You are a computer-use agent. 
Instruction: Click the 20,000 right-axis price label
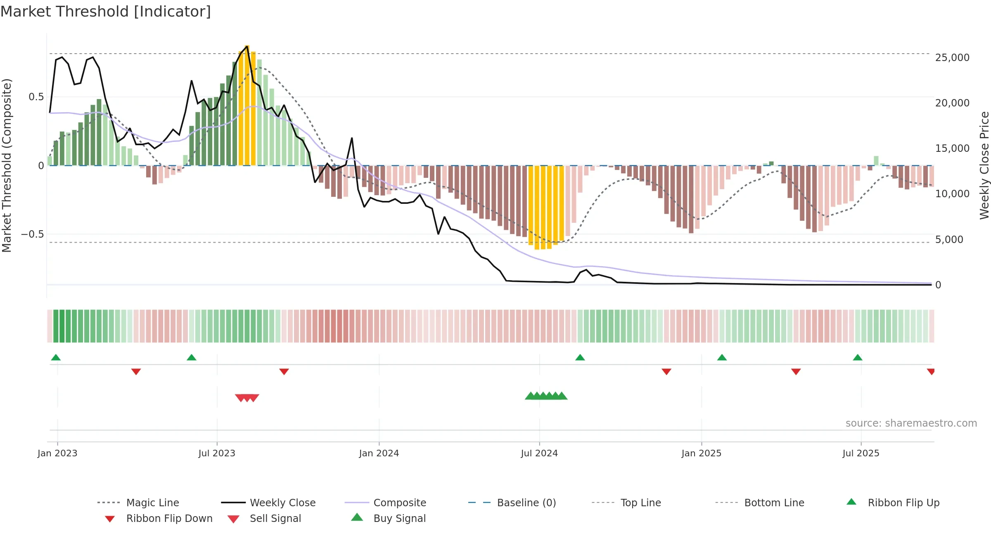(x=952, y=103)
